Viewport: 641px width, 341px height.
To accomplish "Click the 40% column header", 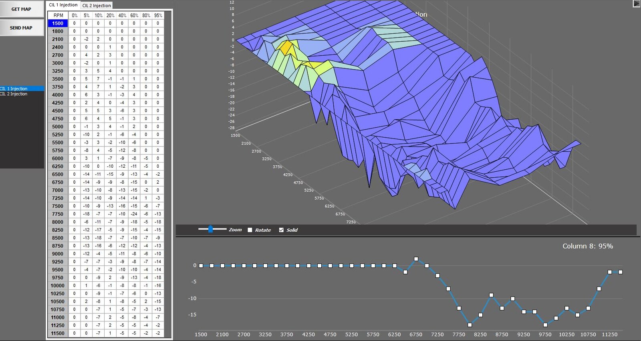I will point(122,15).
